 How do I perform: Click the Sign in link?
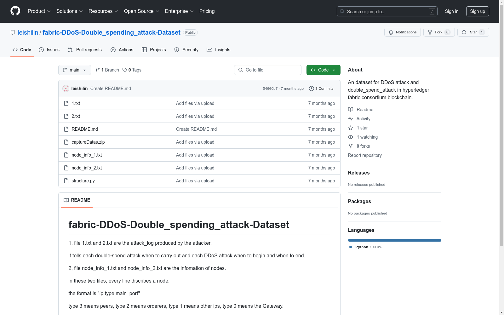pos(452,11)
